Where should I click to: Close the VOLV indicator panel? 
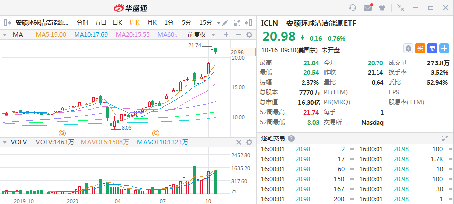tap(239, 142)
